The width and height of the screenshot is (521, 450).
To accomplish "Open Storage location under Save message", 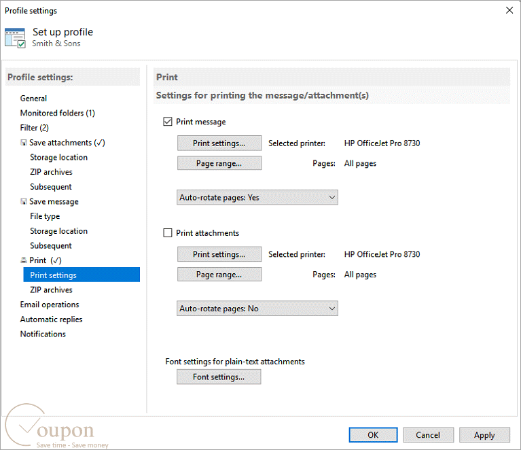I will tap(59, 231).
